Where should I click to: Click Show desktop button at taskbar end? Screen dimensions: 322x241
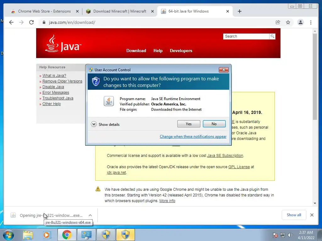tap(320, 235)
